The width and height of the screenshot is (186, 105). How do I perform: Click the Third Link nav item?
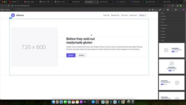click(124, 15)
